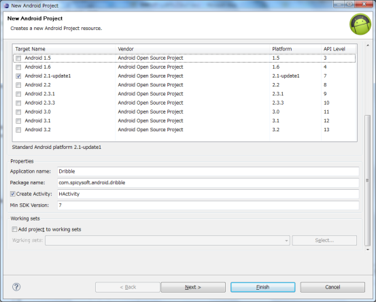Click the scrollbar up arrow
Screen dimensions: 376x302
click(x=368, y=46)
